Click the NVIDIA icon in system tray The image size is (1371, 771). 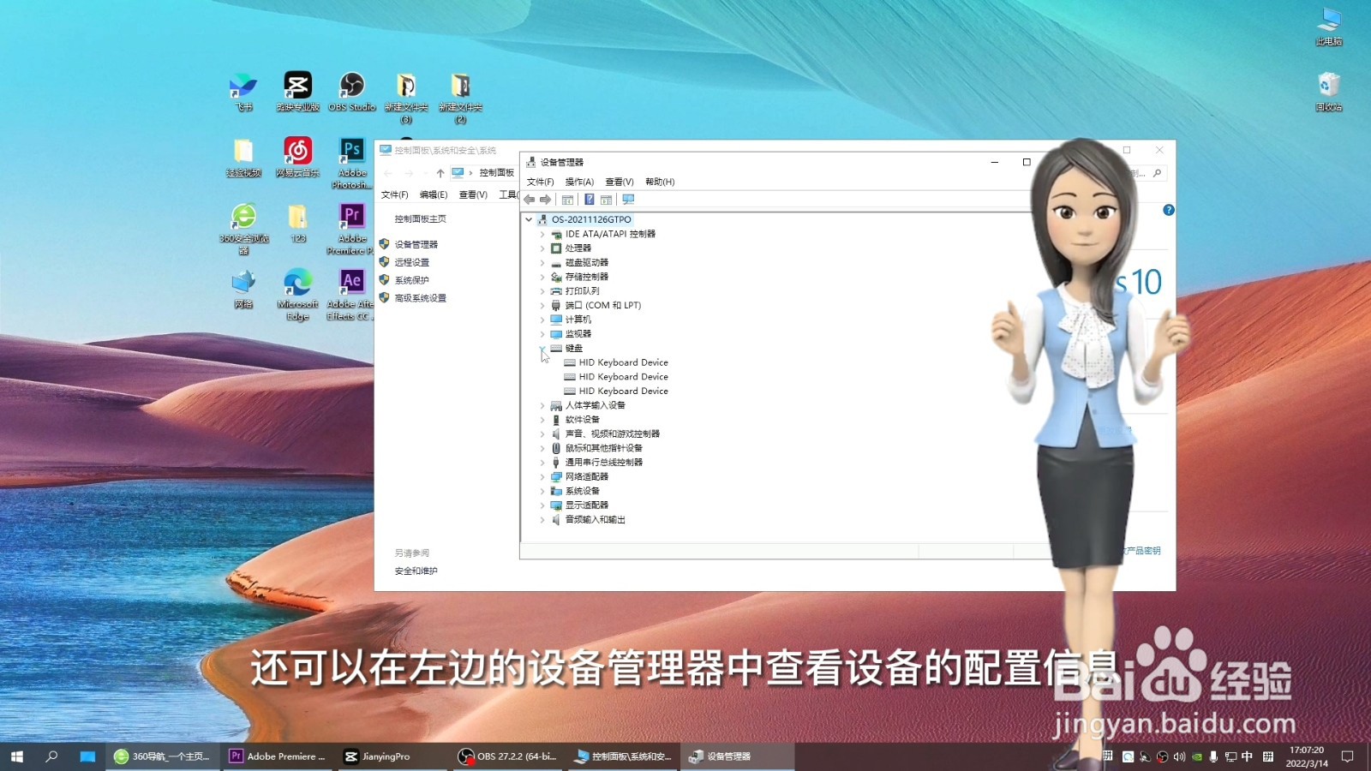(x=1197, y=756)
